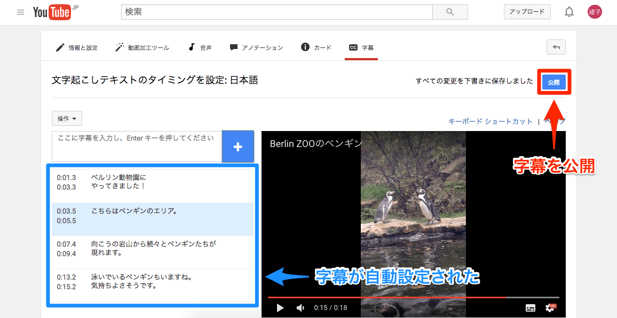The height and width of the screenshot is (318, 617).
Task: Click the 0:05.5 end time
Action: (x=66, y=221)
